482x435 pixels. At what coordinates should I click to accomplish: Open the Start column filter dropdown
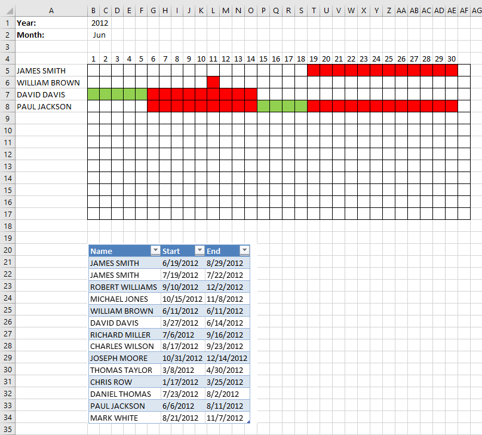tap(199, 250)
